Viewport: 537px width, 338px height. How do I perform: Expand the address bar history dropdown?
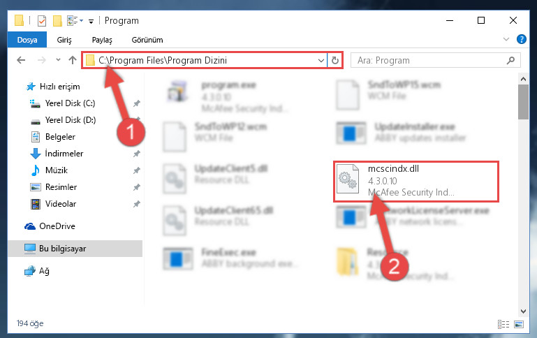321,61
